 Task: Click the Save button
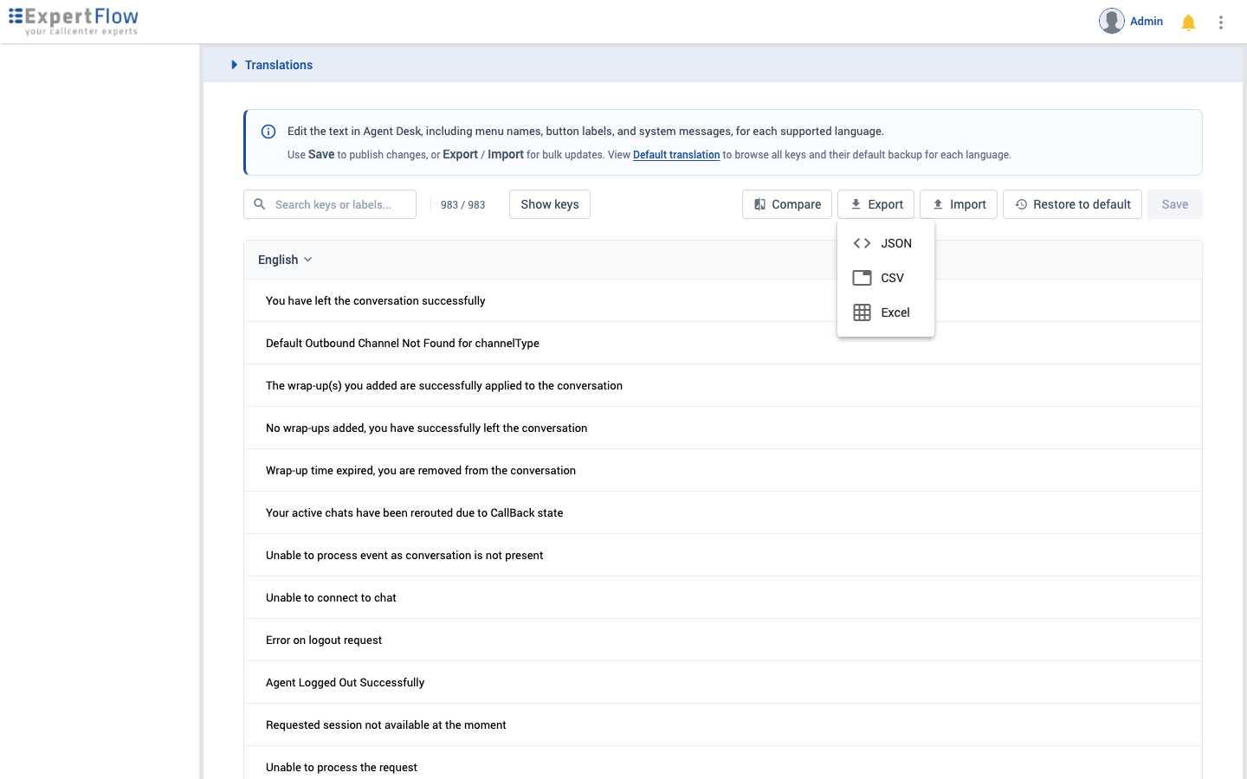pos(1175,204)
